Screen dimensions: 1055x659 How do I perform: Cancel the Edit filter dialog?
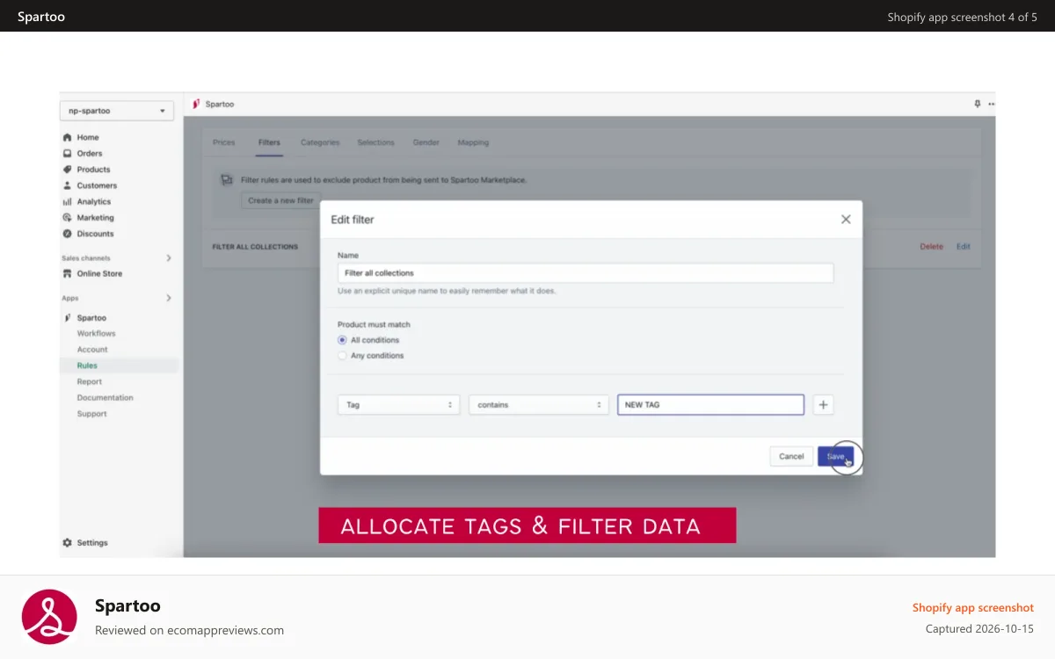[x=791, y=456]
